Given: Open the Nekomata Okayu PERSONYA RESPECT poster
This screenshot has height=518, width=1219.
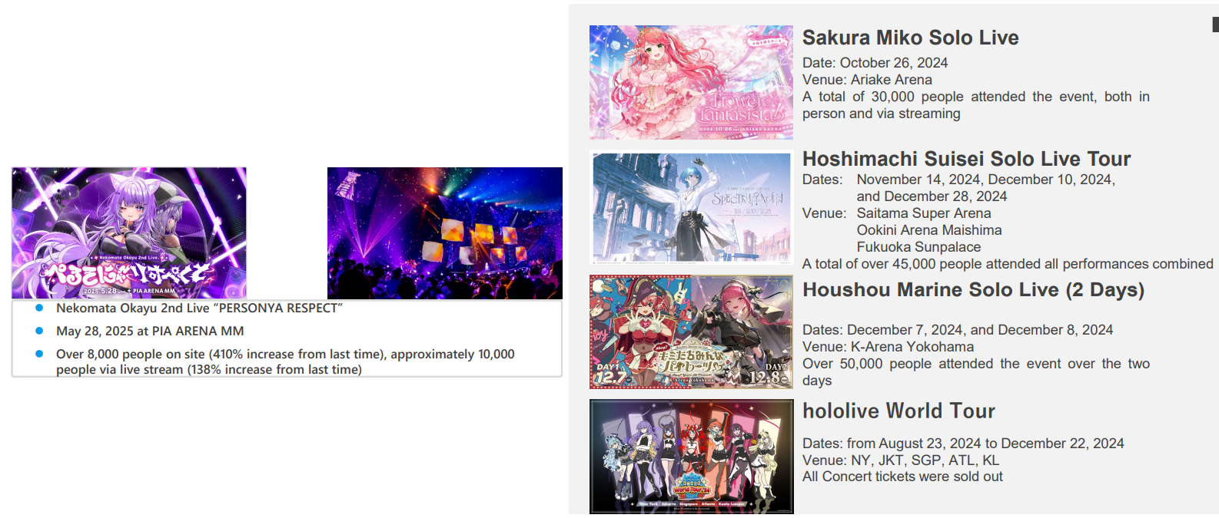Looking at the screenshot, I should 129,233.
